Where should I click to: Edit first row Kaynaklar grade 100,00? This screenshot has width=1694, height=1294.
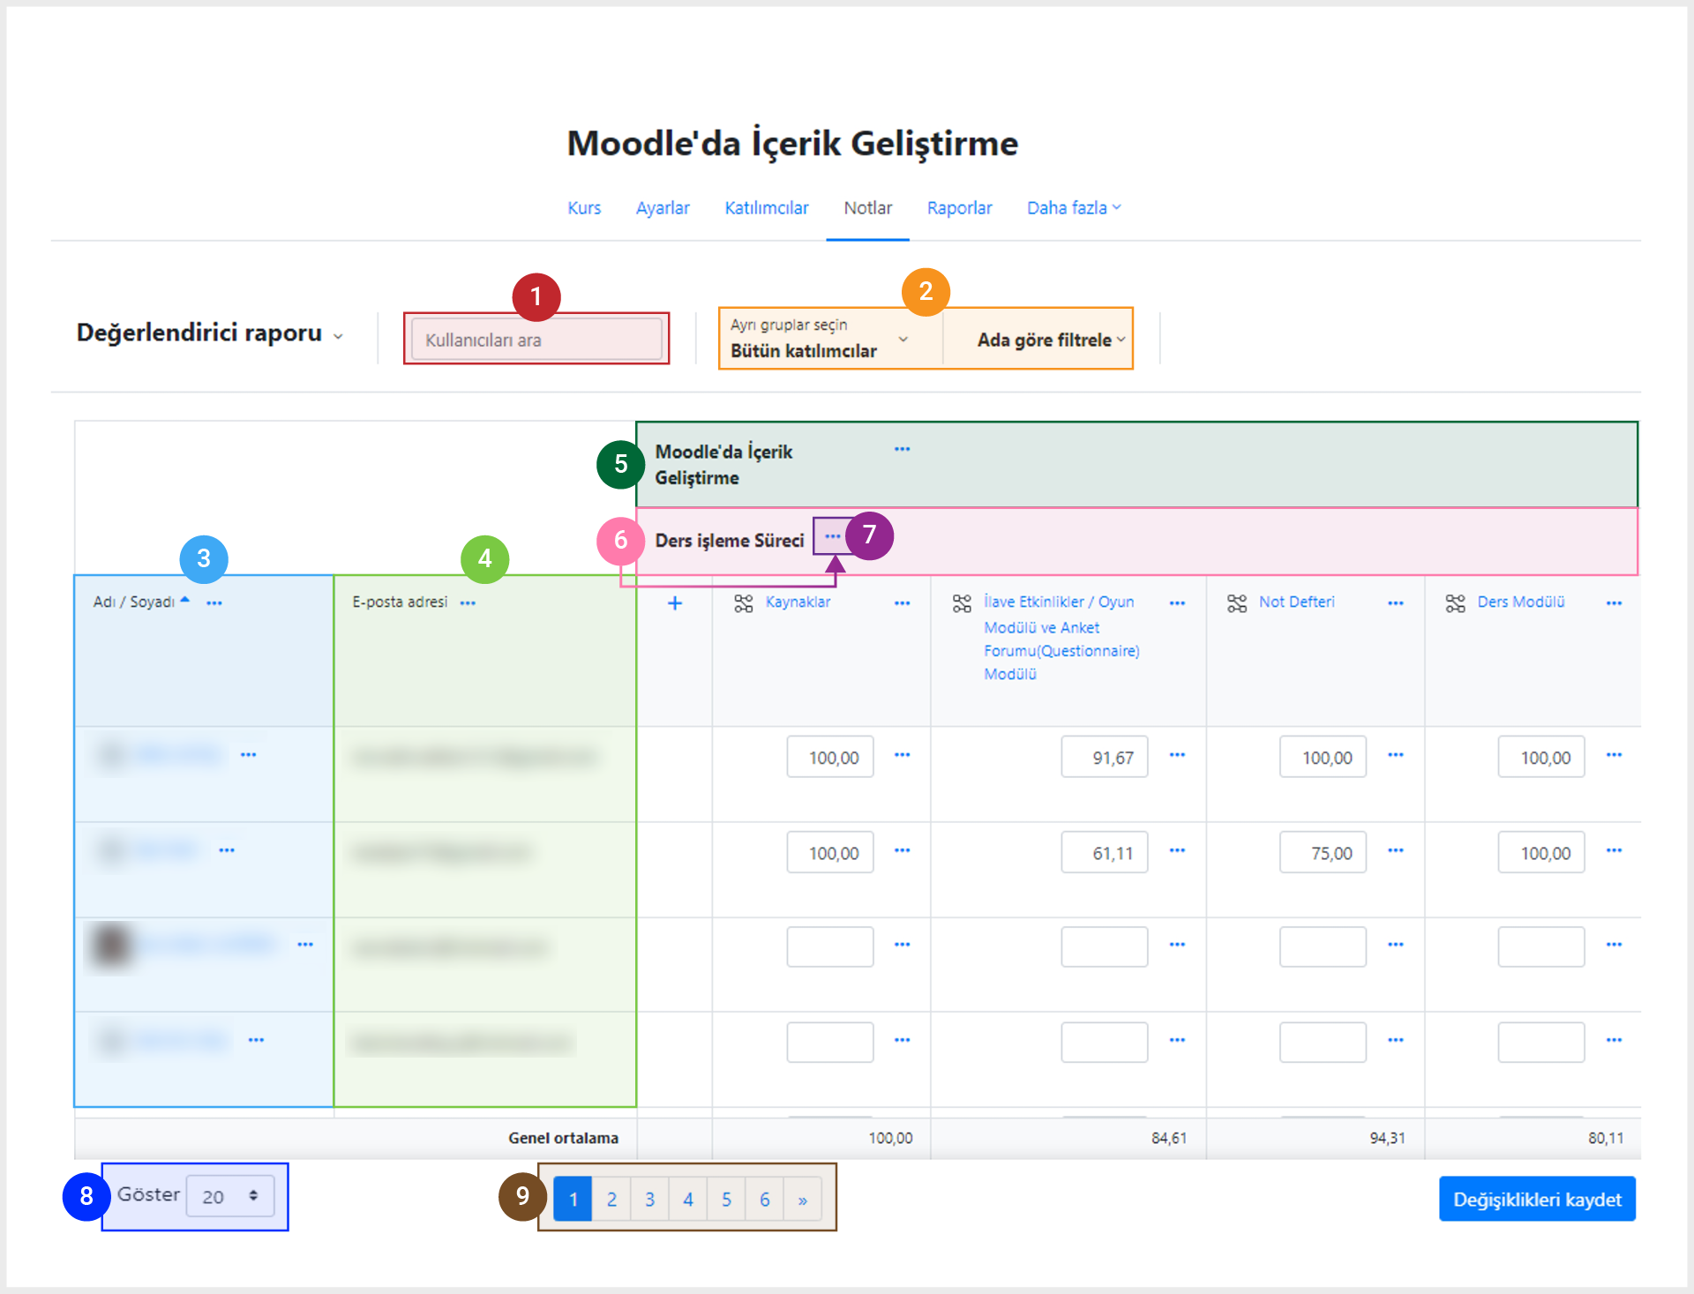point(830,757)
